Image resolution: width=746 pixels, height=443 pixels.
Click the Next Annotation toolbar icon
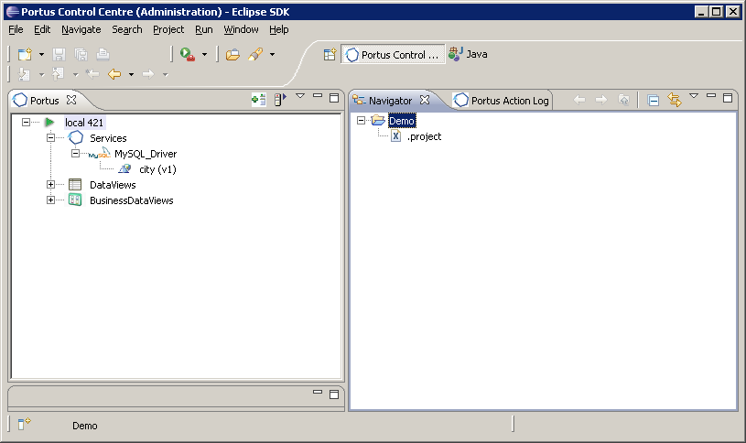click(24, 74)
